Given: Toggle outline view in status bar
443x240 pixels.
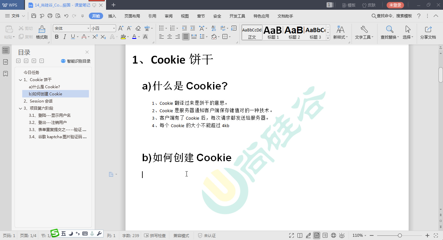Looking at the screenshot, I should (325, 235).
